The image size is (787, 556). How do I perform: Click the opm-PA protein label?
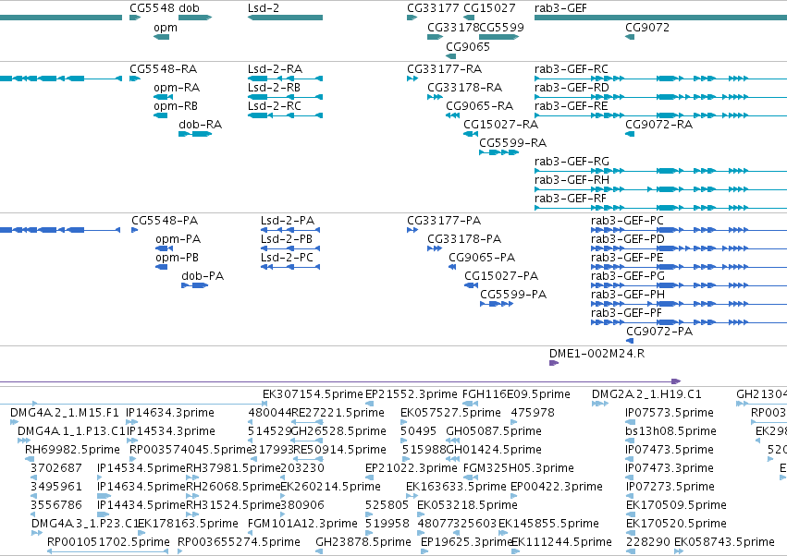pos(178,239)
